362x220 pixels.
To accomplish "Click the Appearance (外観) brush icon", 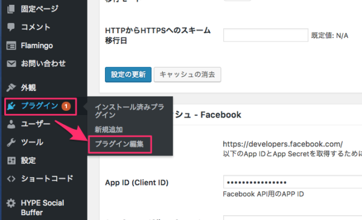I will [x=11, y=87].
